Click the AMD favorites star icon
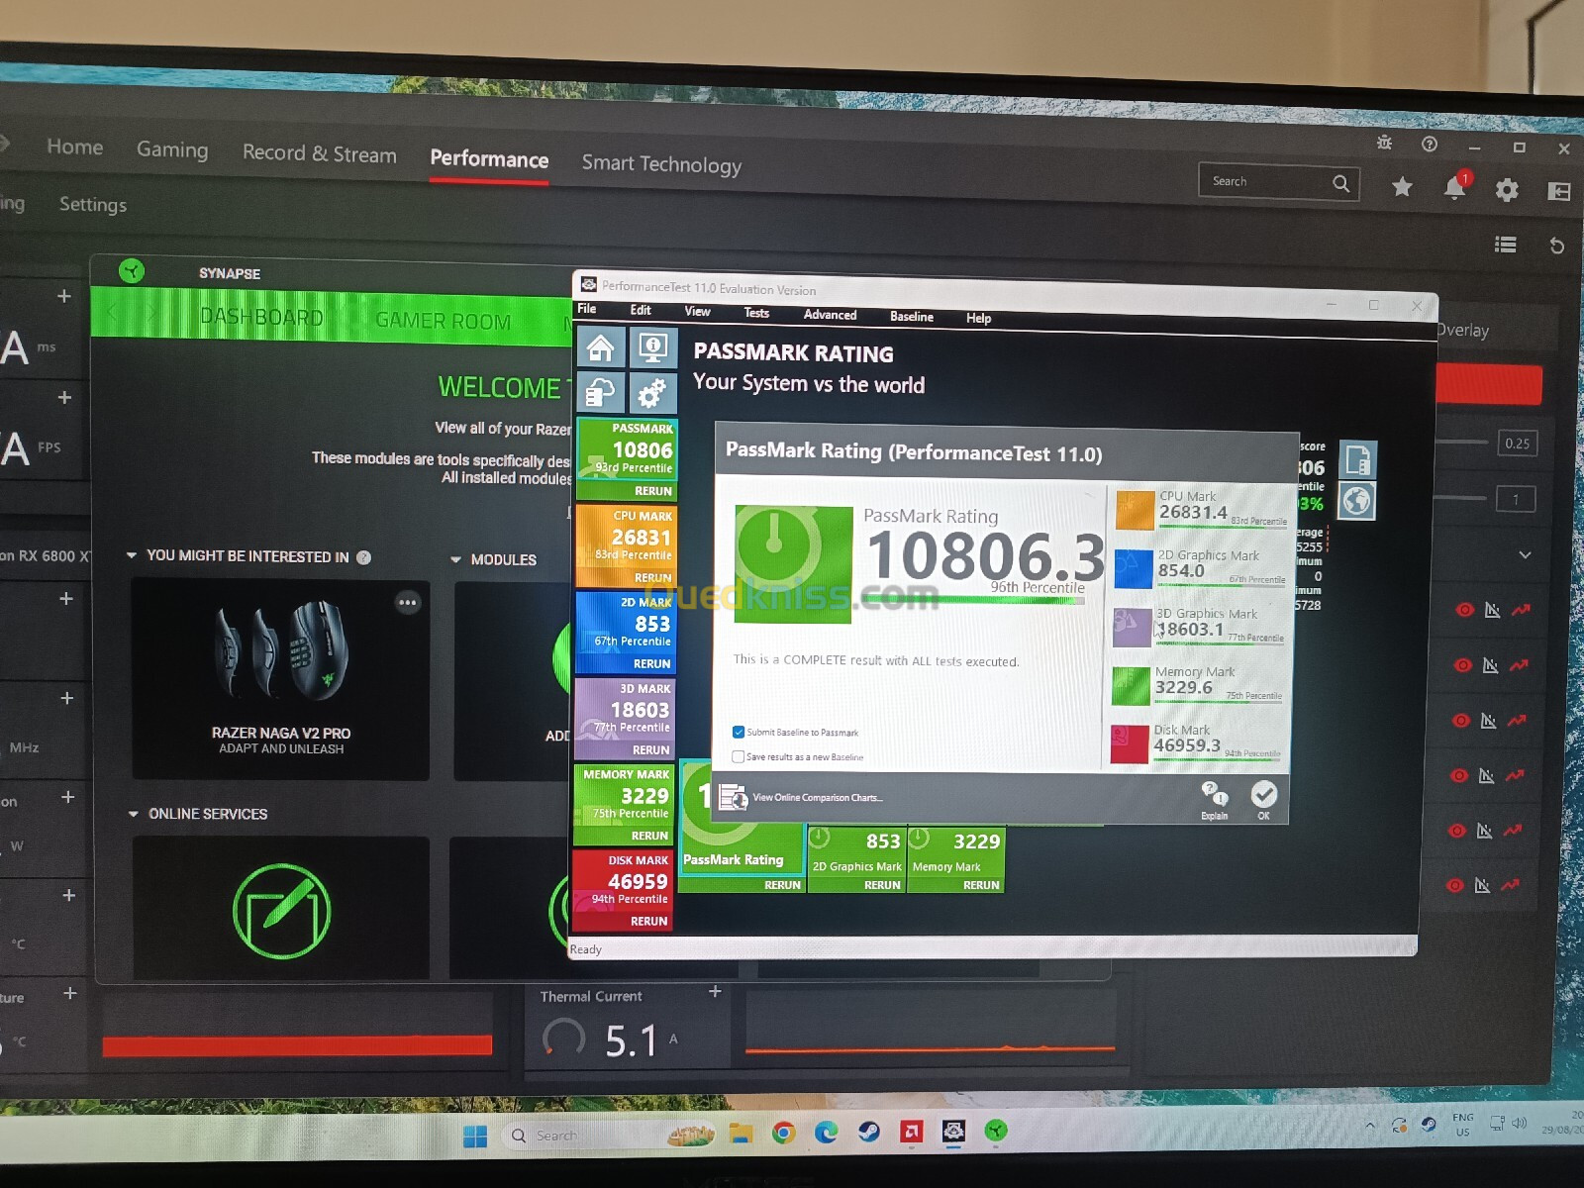 click(x=1402, y=186)
